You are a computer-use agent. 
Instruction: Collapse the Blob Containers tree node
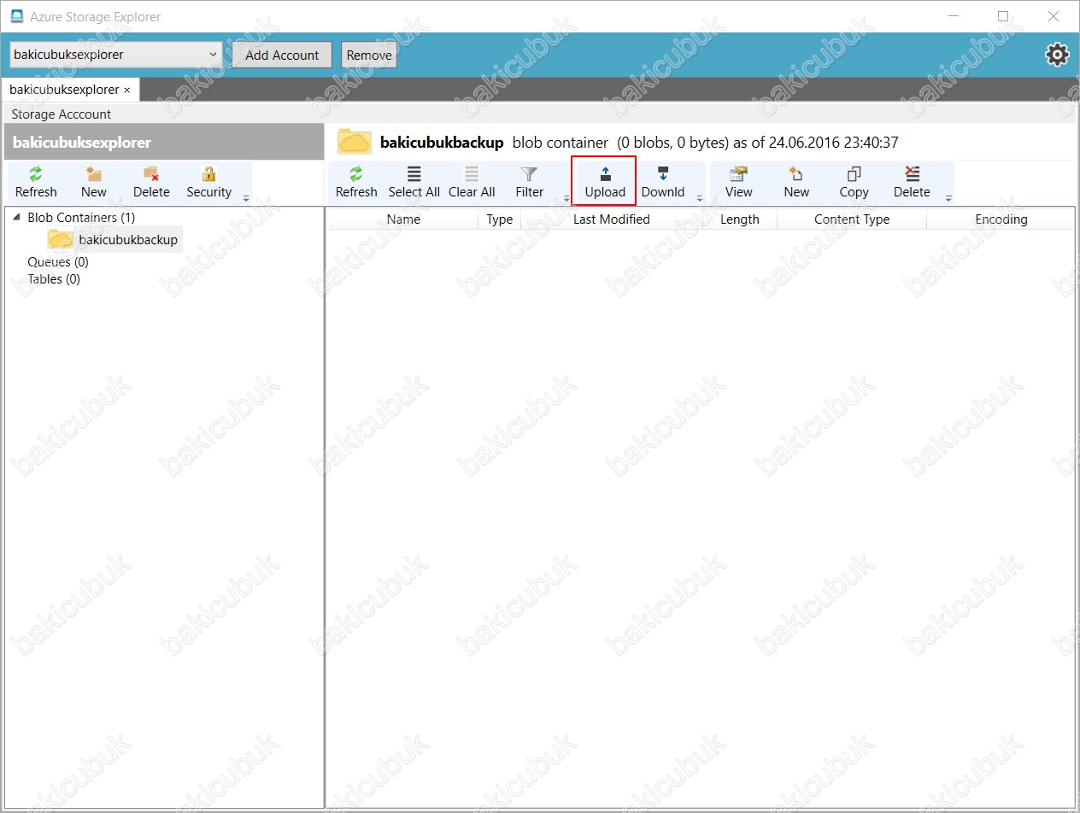(16, 218)
